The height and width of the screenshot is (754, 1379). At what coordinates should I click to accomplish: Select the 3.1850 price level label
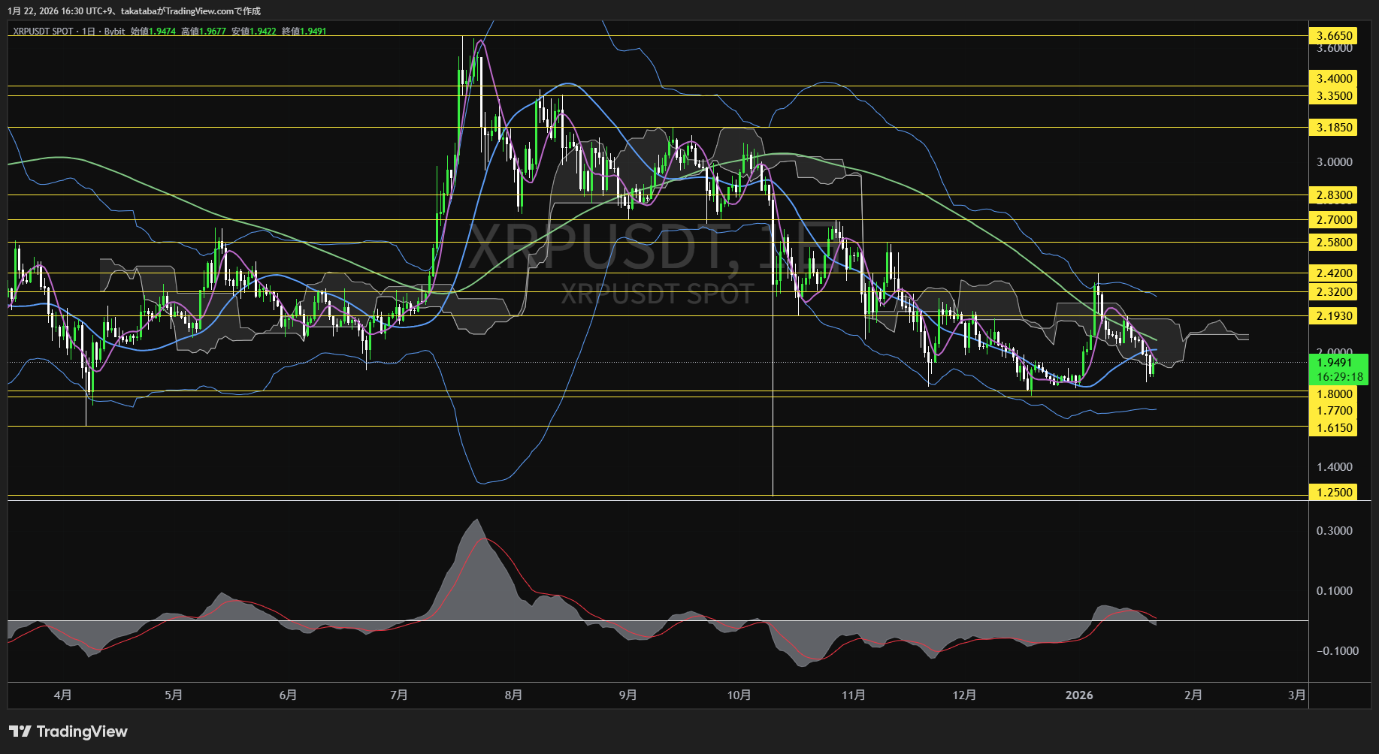pos(1335,127)
